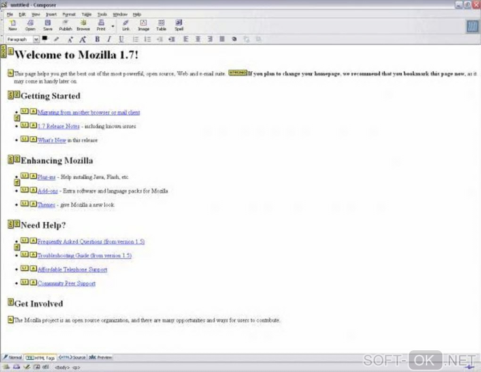Screen dimensions: 481x372
Task: Open the File menu
Action: click(x=10, y=15)
